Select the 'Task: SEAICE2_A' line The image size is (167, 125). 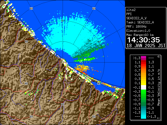140,22
